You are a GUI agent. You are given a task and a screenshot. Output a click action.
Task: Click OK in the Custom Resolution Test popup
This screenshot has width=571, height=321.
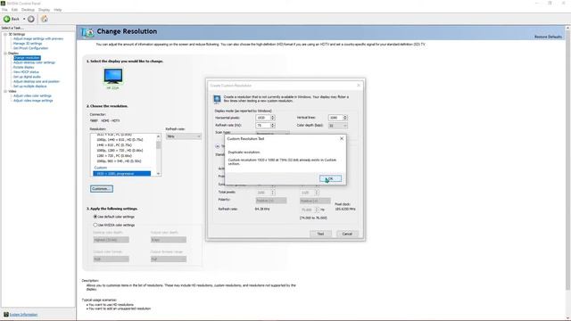point(330,178)
